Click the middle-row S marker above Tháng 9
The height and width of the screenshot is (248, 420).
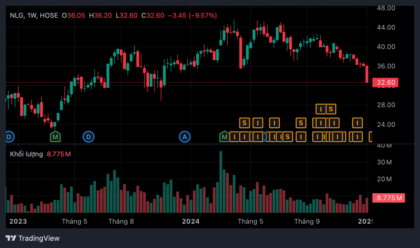coord(301,123)
